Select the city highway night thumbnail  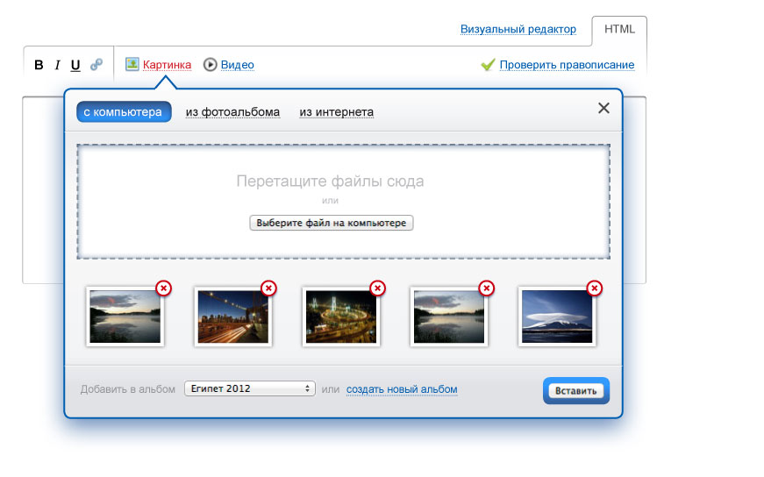coord(341,317)
